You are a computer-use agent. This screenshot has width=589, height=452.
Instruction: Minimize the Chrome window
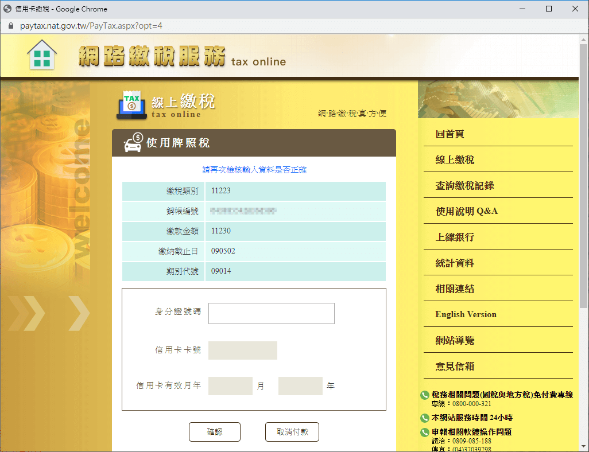(522, 9)
